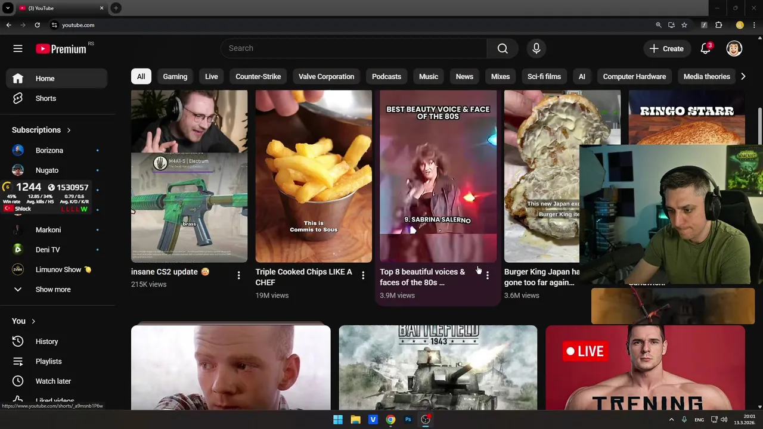
Task: Open the Deni TV channel
Action: 57,250
